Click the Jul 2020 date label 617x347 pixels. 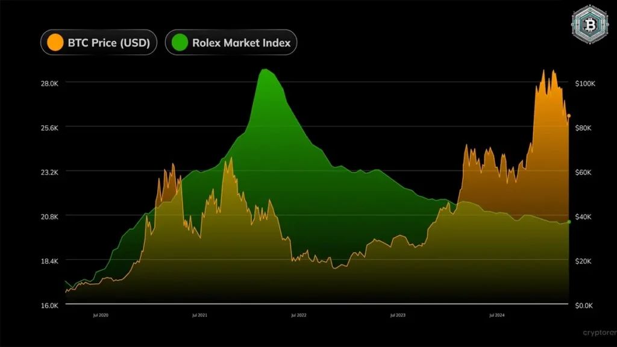[x=101, y=315]
